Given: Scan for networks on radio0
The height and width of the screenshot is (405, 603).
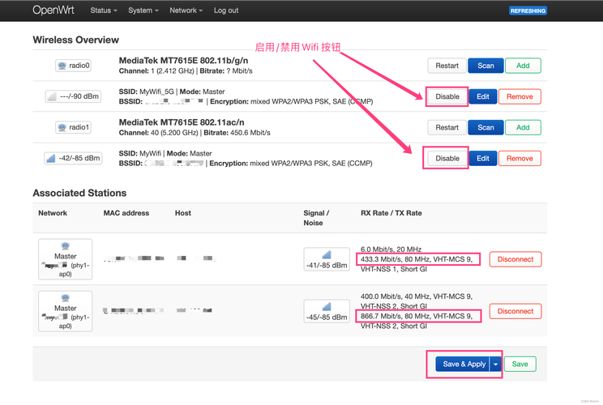Looking at the screenshot, I should tap(485, 66).
